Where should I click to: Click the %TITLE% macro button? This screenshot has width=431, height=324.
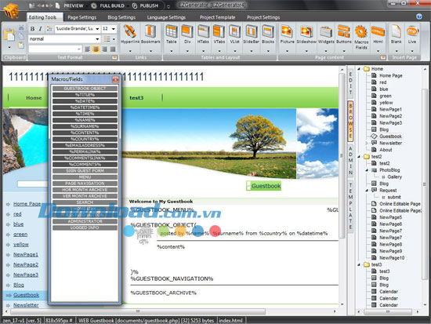click(85, 95)
